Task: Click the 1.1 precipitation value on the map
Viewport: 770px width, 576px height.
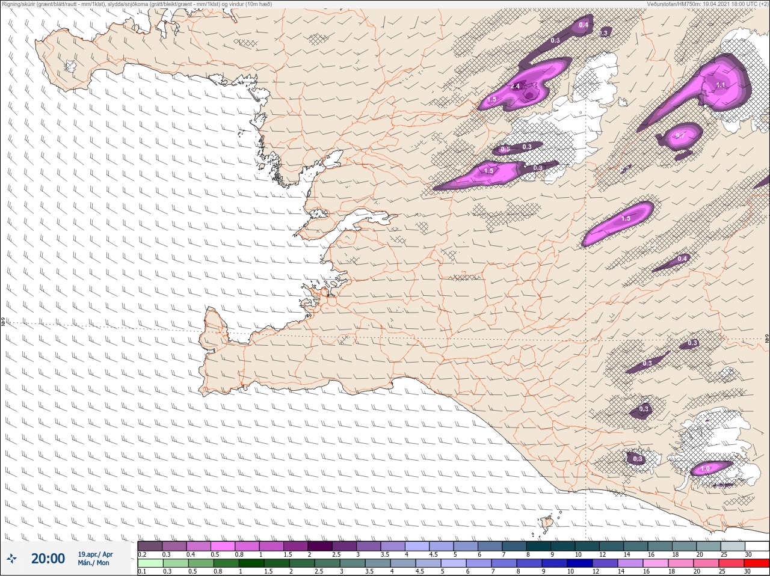Action: coord(721,85)
